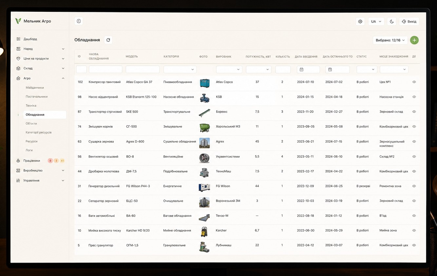This screenshot has height=276, width=437.
Task: Open Вибрано: 12/16 columns dropdown
Action: coord(390,40)
